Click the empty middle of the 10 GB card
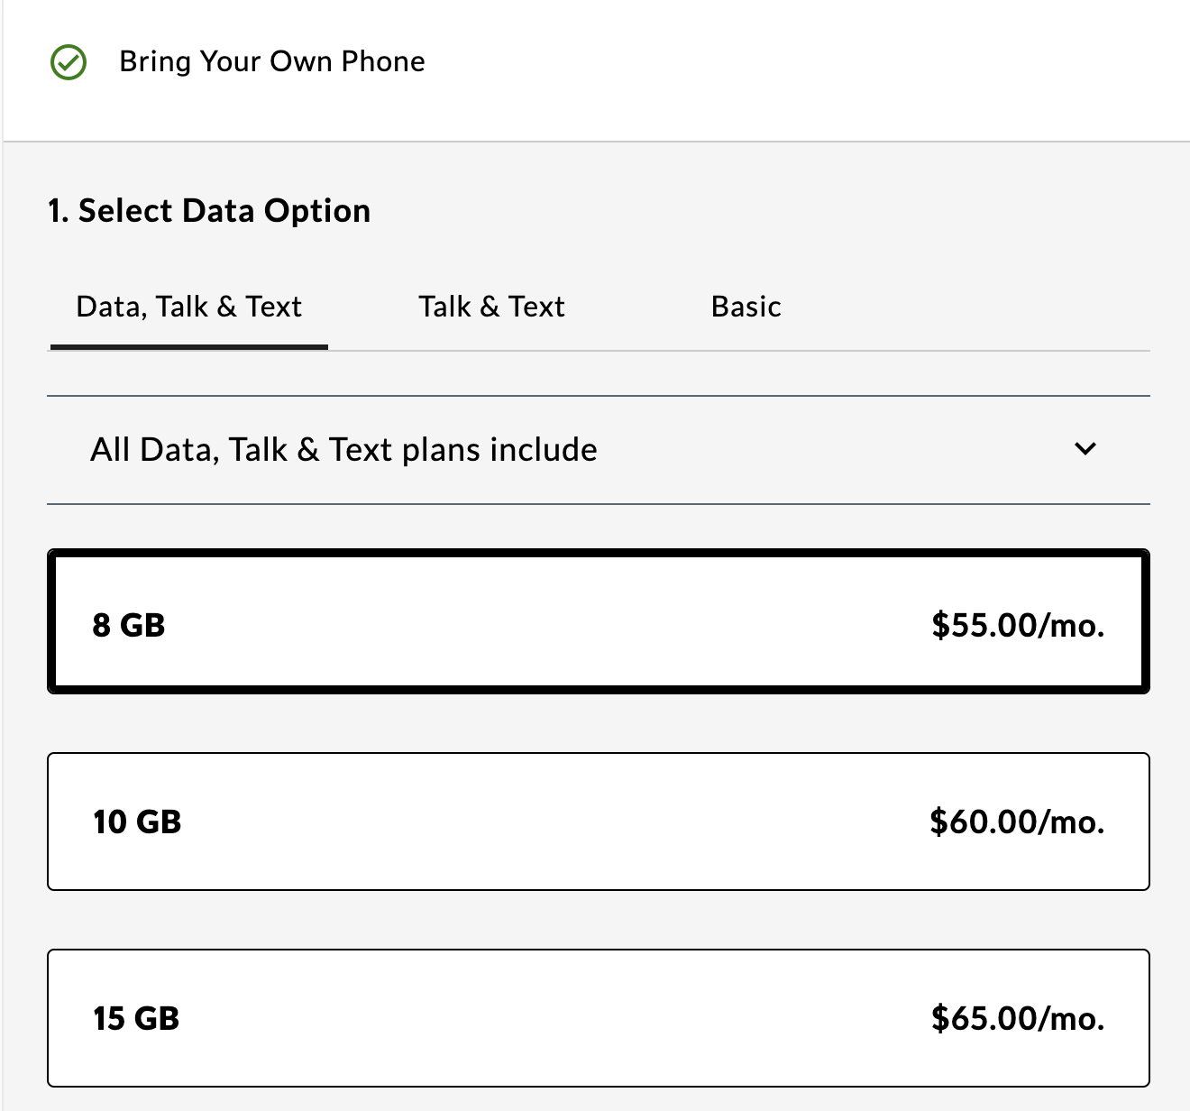This screenshot has width=1190, height=1111. pos(559,822)
